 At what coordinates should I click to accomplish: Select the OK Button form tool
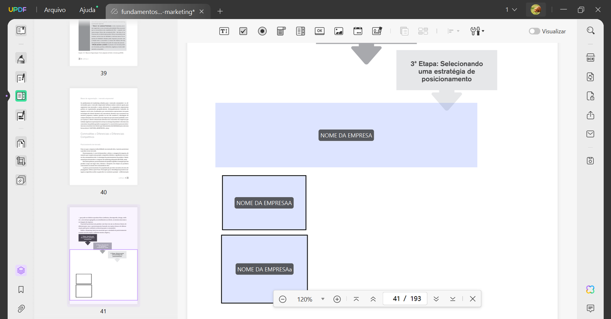pyautogui.click(x=320, y=31)
